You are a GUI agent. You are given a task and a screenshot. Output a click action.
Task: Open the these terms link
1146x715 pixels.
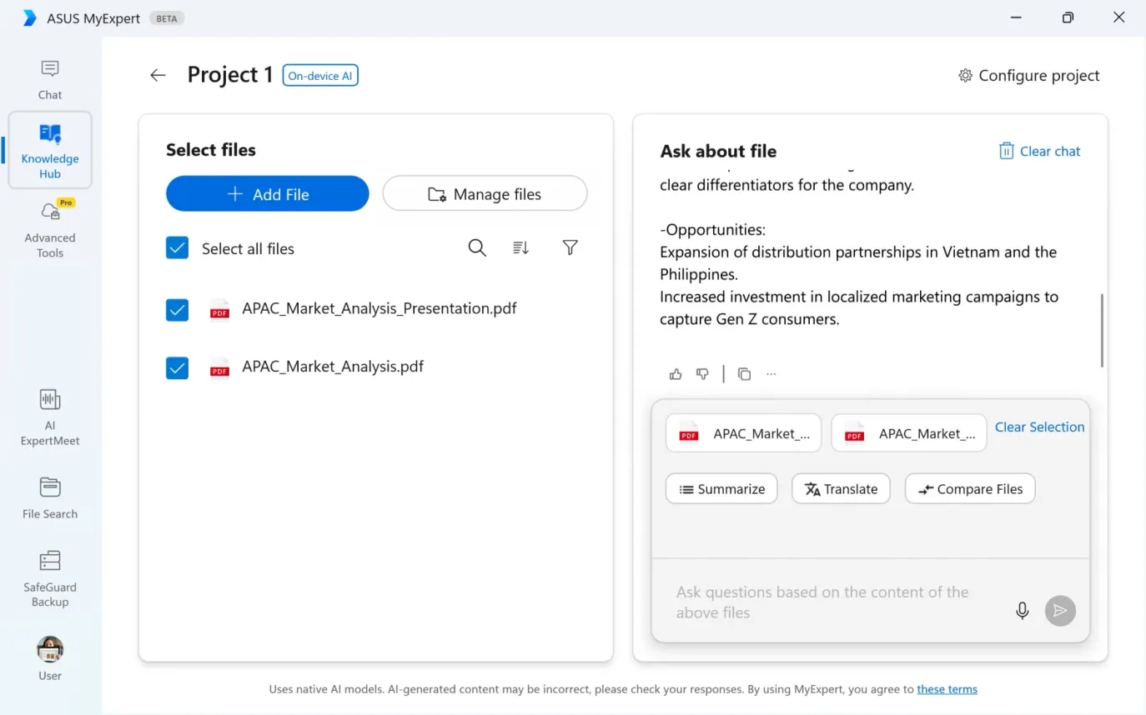947,689
